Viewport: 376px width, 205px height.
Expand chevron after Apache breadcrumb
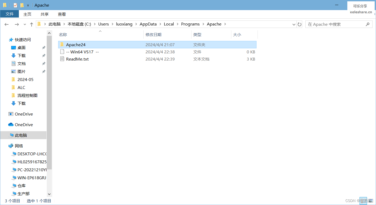(x=225, y=24)
